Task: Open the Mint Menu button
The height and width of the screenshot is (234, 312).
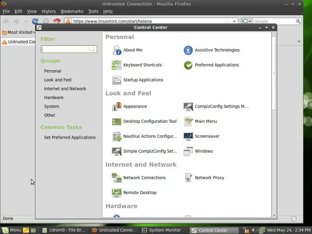Action: click(x=11, y=230)
